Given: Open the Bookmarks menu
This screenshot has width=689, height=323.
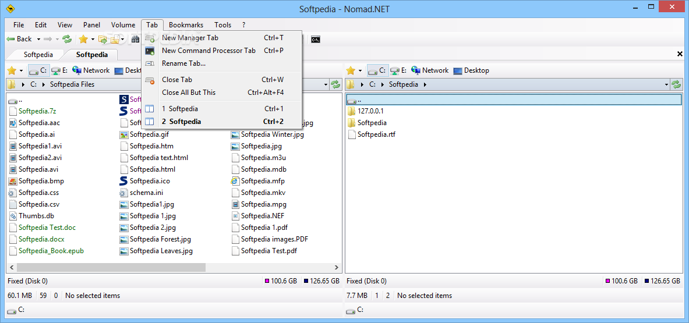Looking at the screenshot, I should 186,25.
